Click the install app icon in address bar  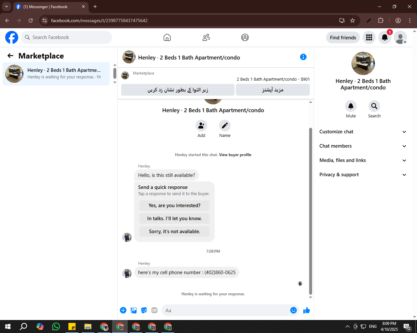click(342, 20)
